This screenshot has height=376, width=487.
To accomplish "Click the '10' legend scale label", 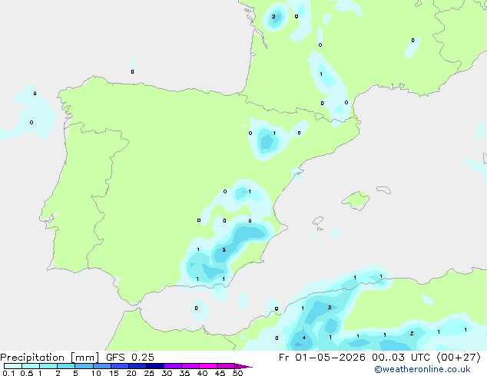I will [x=96, y=373].
